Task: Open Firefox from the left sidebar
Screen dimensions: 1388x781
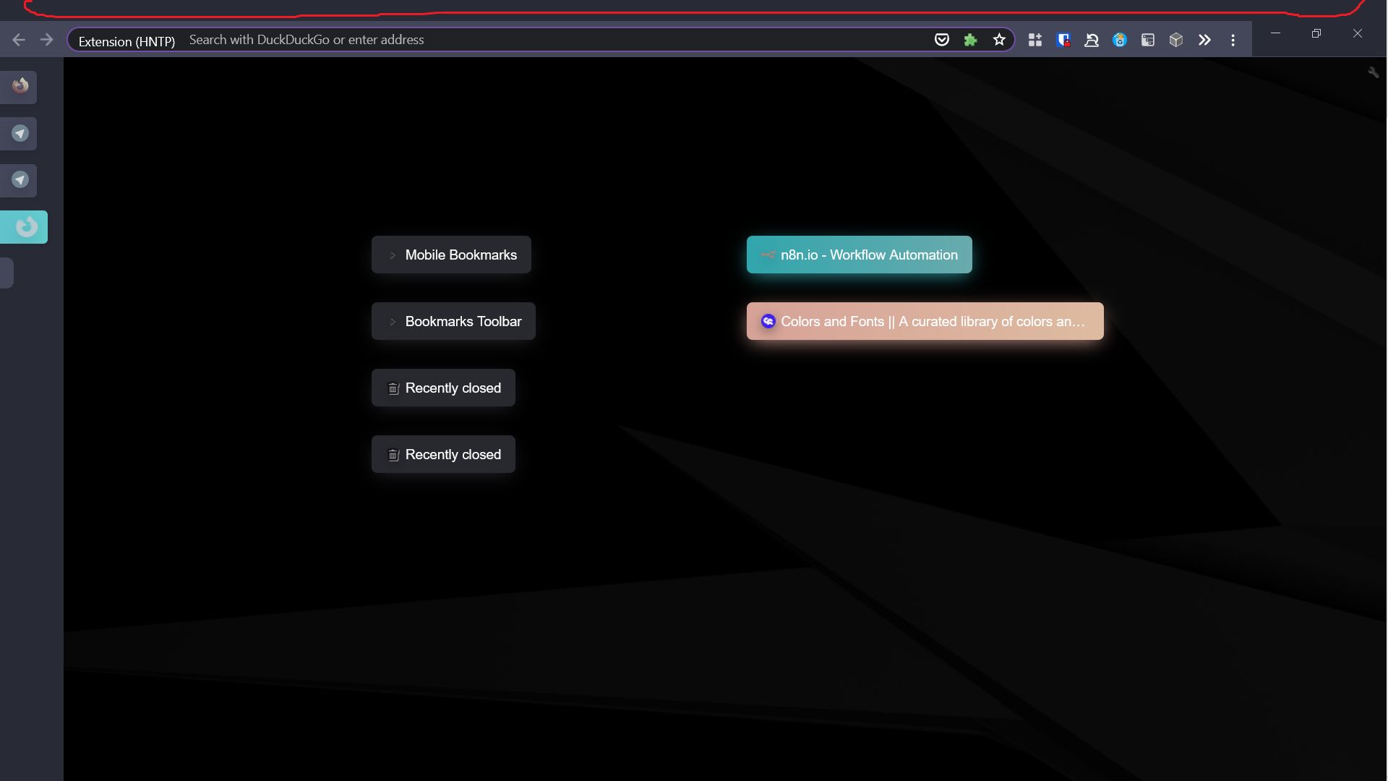Action: click(19, 86)
